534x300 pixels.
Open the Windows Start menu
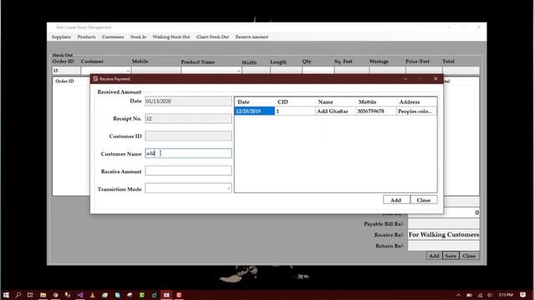[x=6, y=295]
